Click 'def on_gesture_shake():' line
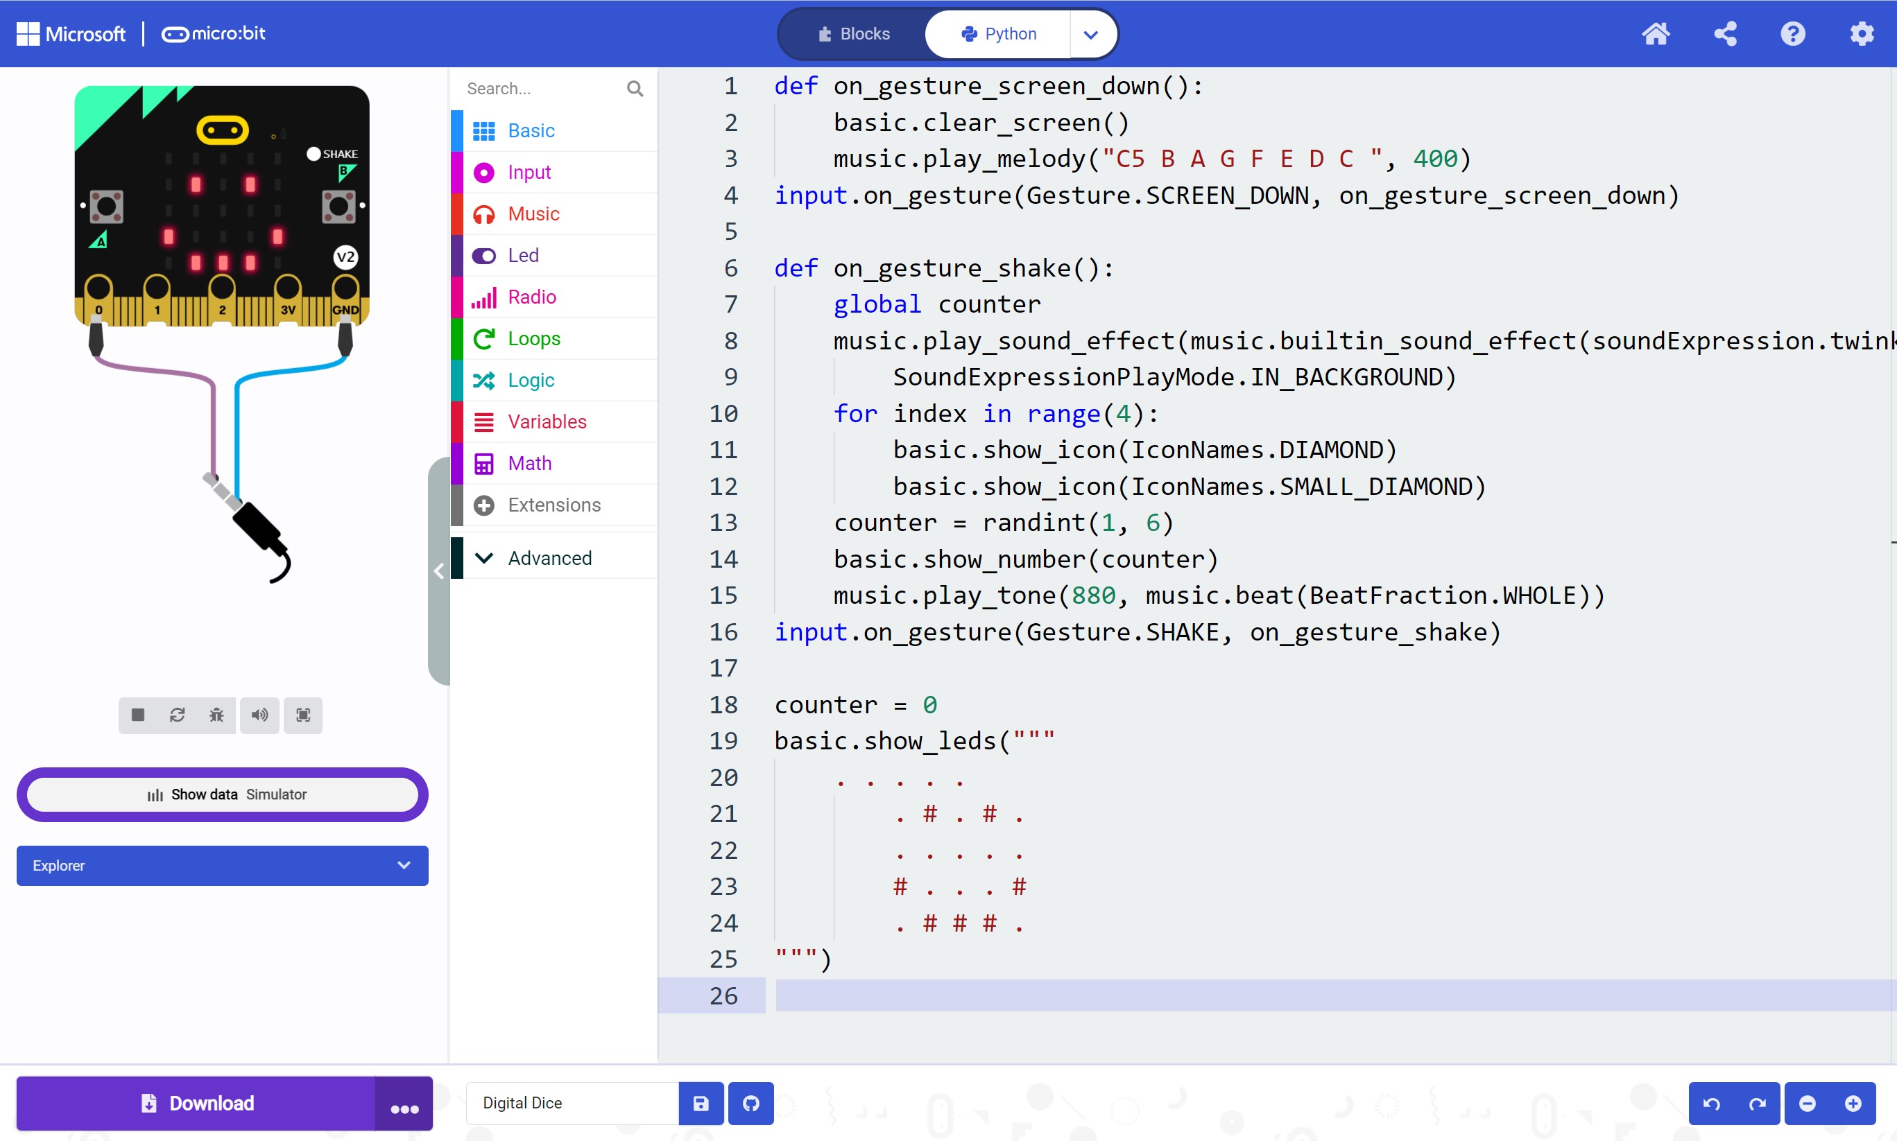1897x1141 pixels. (944, 268)
